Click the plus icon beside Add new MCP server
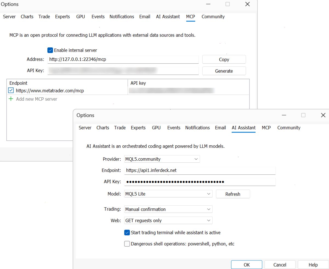This screenshot has width=329, height=269. (11, 99)
